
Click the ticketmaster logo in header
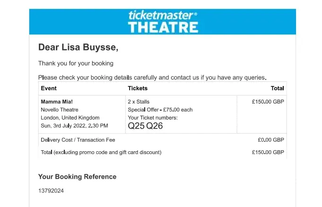(x=163, y=15)
